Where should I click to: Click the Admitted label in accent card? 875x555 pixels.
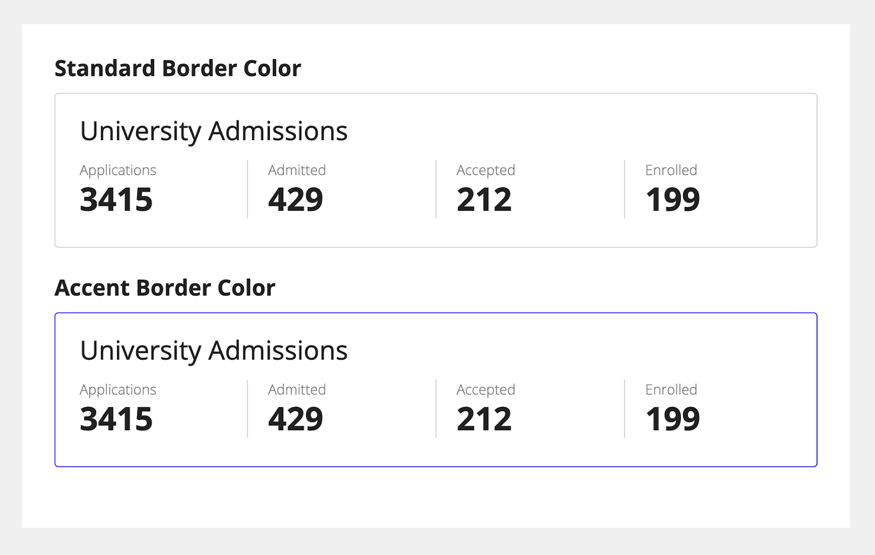click(x=296, y=390)
